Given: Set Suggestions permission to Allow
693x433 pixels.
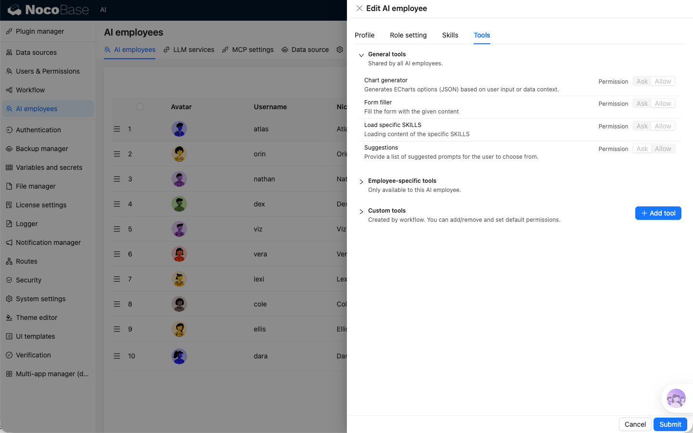Looking at the screenshot, I should pos(663,149).
